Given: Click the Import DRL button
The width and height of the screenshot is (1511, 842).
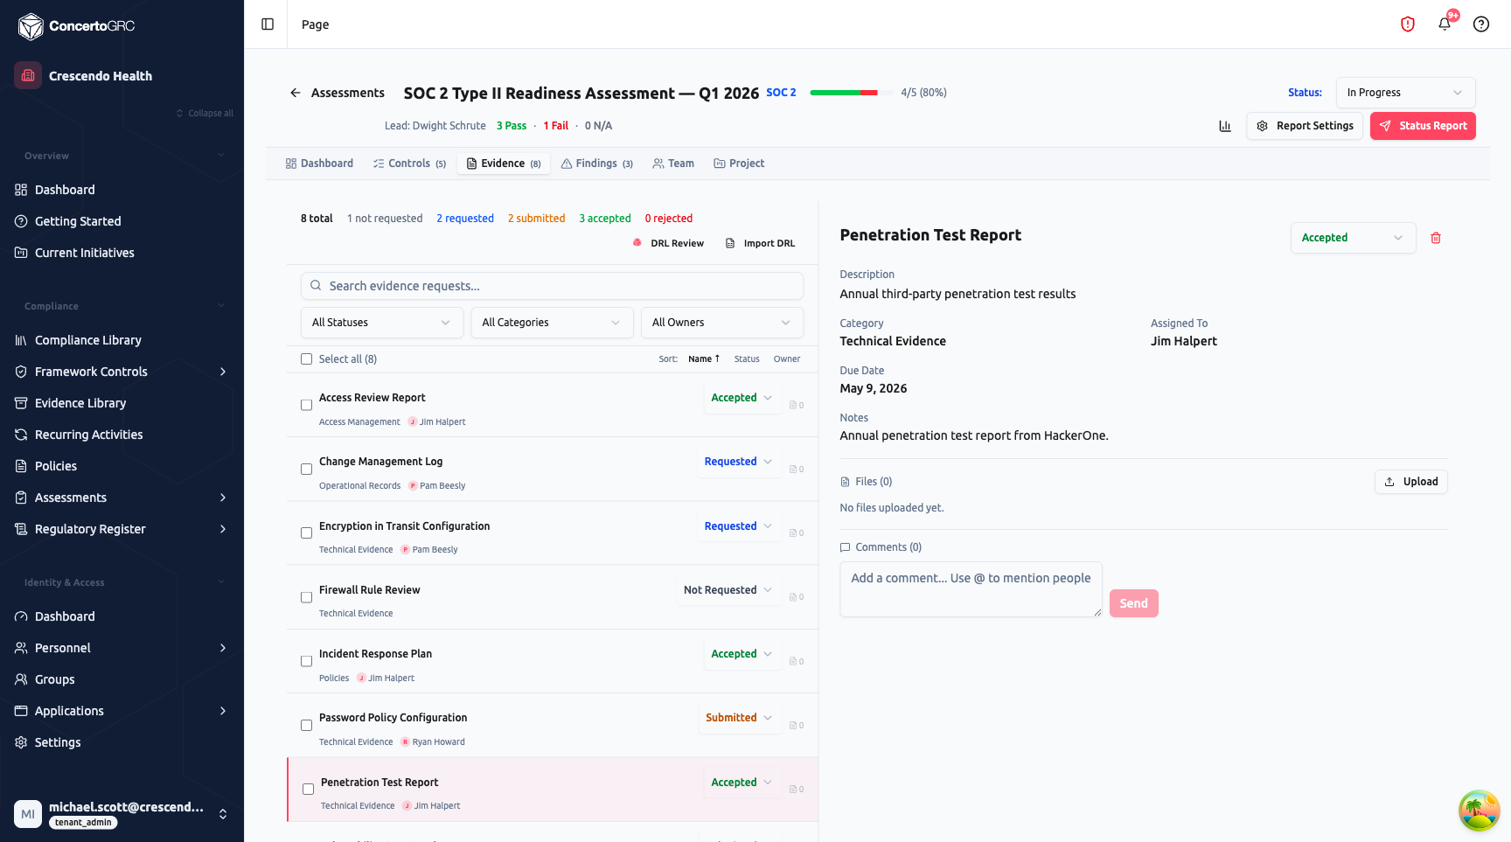Looking at the screenshot, I should (x=761, y=243).
